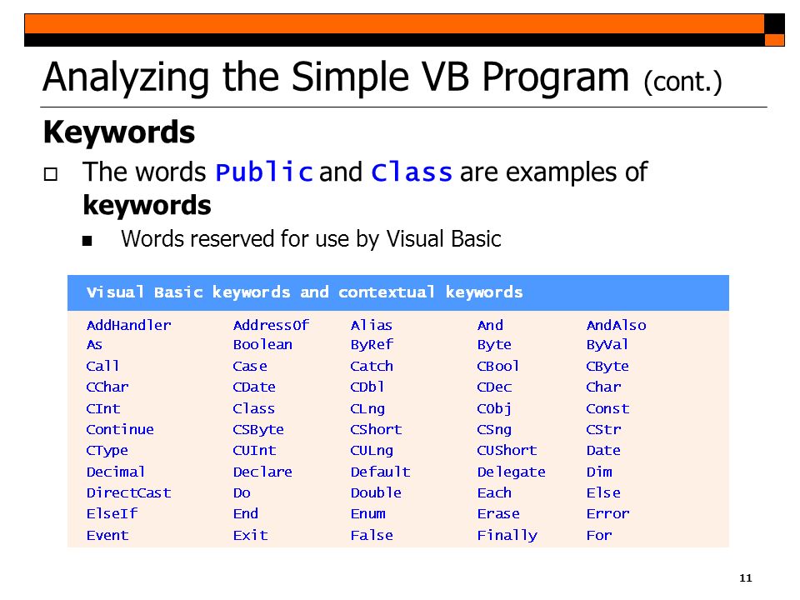Viewport: 800px width, 600px height.
Task: Select the 'CByte' keyword
Action: click(x=607, y=367)
